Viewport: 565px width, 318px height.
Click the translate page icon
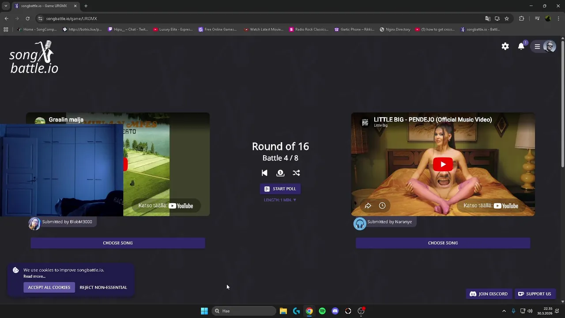click(488, 19)
